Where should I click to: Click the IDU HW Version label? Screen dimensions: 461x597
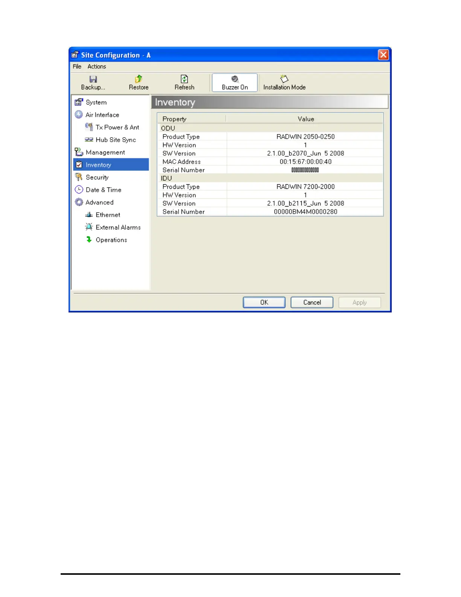179,195
